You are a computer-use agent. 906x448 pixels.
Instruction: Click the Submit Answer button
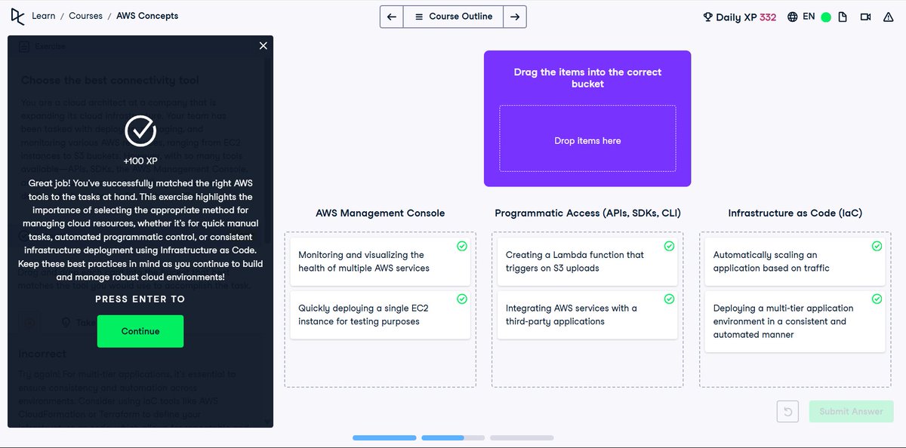(x=851, y=411)
